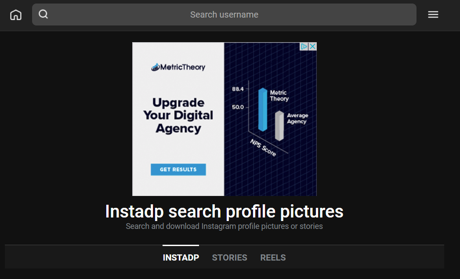Viewport: 460px width, 279px height.
Task: Switch to the REELS tab
Action: pyautogui.click(x=273, y=257)
